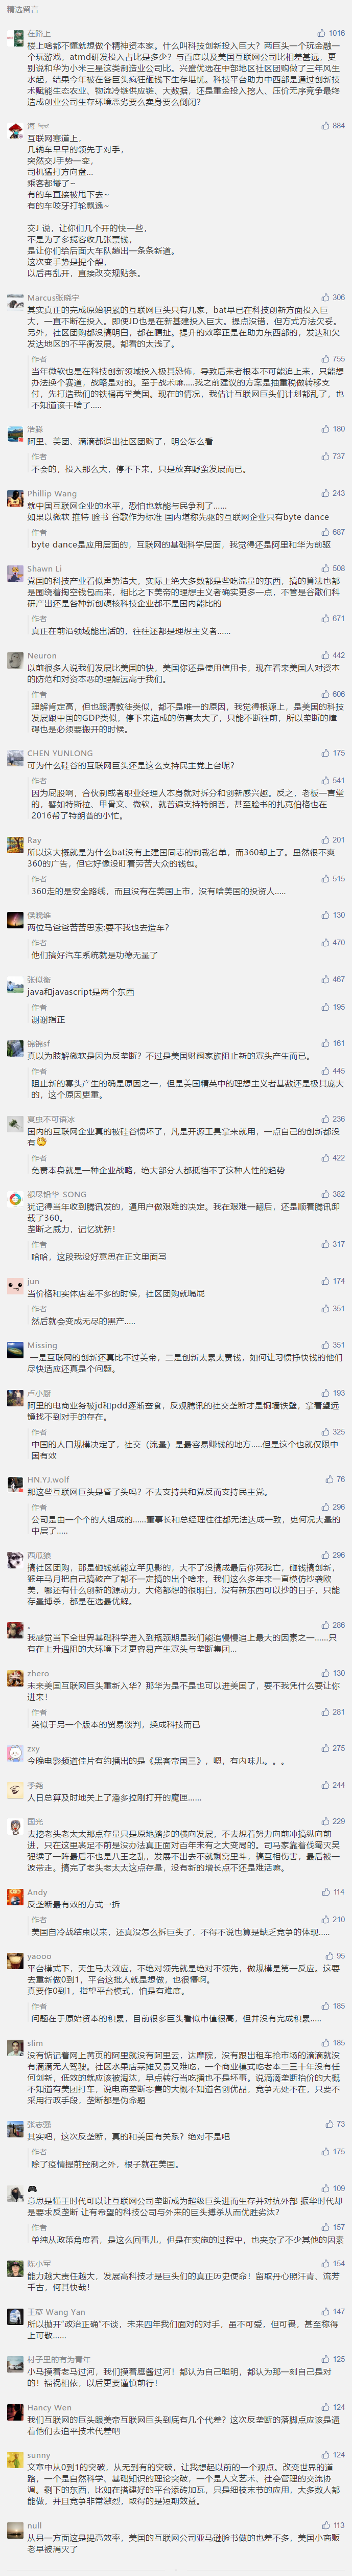Tap the username 伏晓缅

tap(39, 915)
